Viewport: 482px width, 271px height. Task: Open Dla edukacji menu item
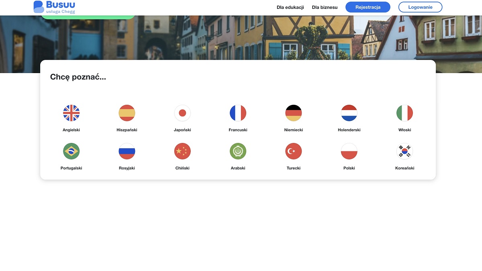click(x=290, y=7)
